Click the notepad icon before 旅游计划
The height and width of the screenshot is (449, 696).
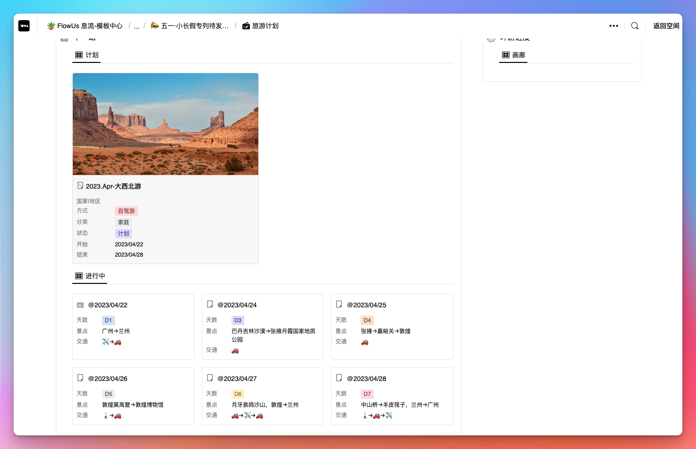click(246, 26)
